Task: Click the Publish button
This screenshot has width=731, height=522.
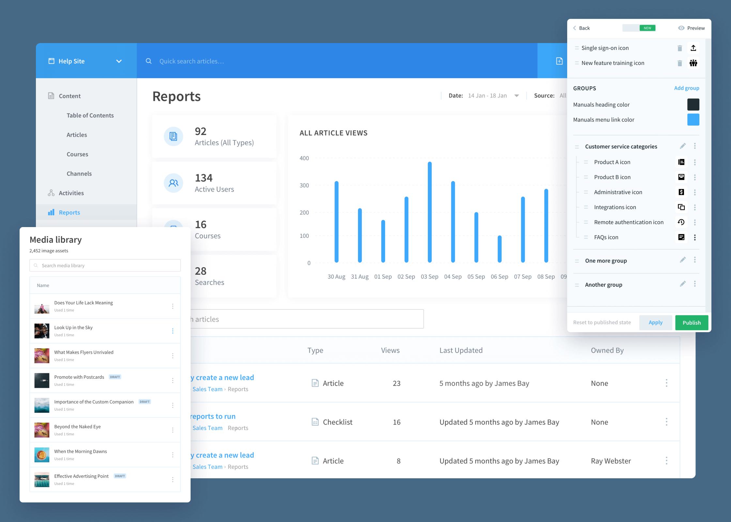Action: click(692, 323)
